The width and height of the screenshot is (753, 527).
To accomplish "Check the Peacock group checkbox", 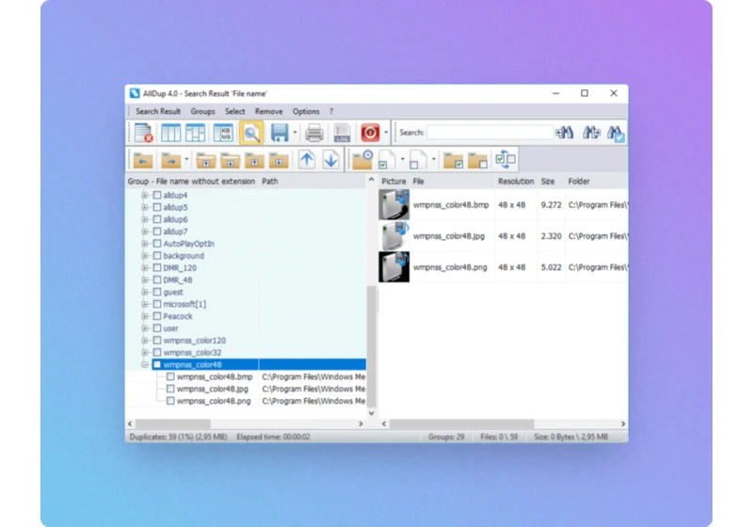I will (157, 316).
